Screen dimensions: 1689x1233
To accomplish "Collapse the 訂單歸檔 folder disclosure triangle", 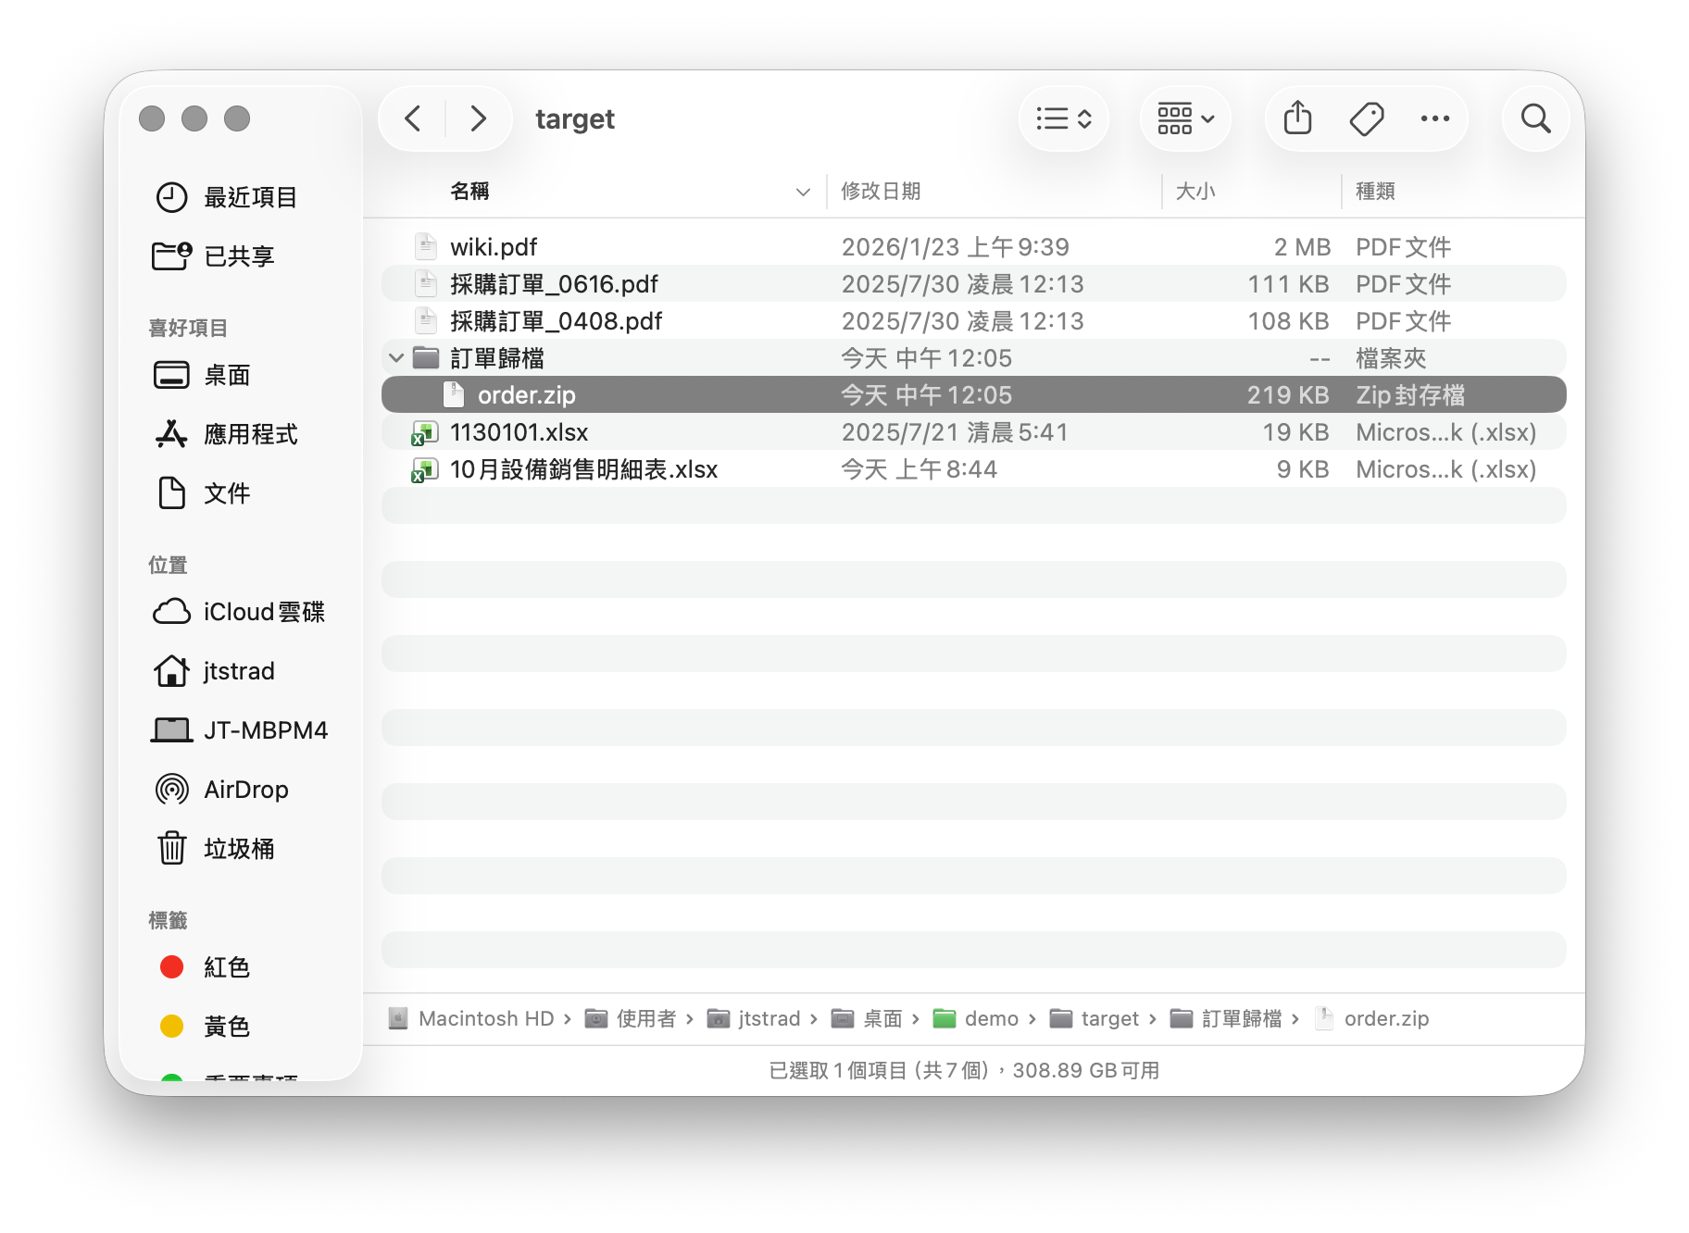I will [x=396, y=358].
